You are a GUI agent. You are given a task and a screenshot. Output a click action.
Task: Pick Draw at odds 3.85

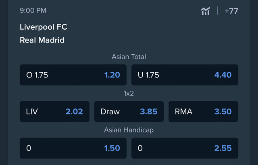point(129,112)
